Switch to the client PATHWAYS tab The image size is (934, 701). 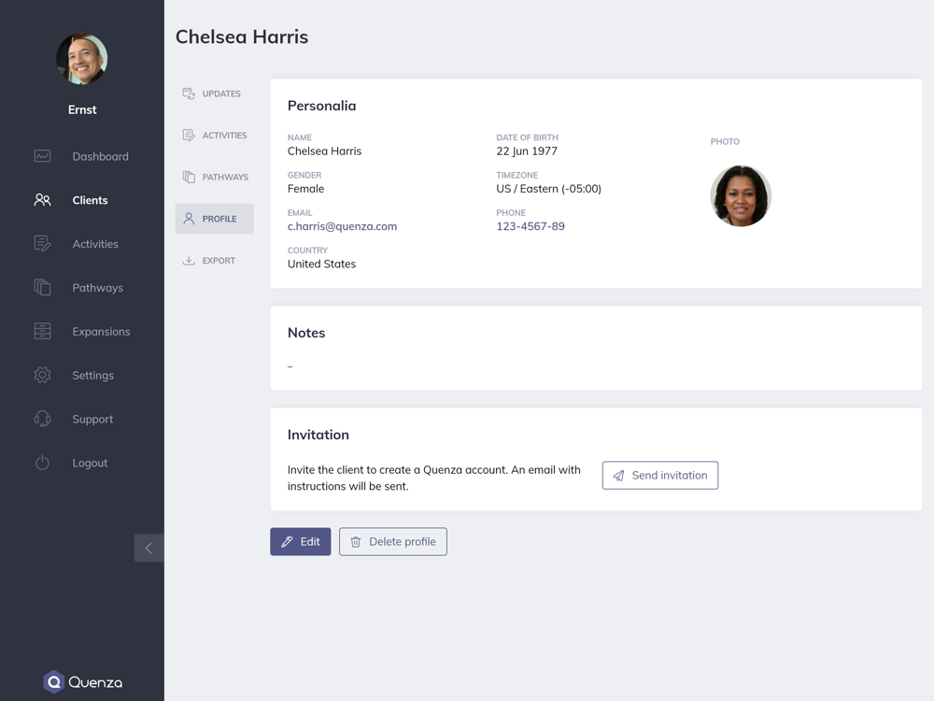point(215,177)
